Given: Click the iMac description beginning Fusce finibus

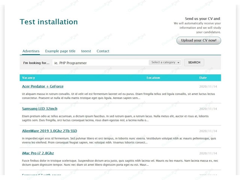Looking at the screenshot, I should [120, 163].
